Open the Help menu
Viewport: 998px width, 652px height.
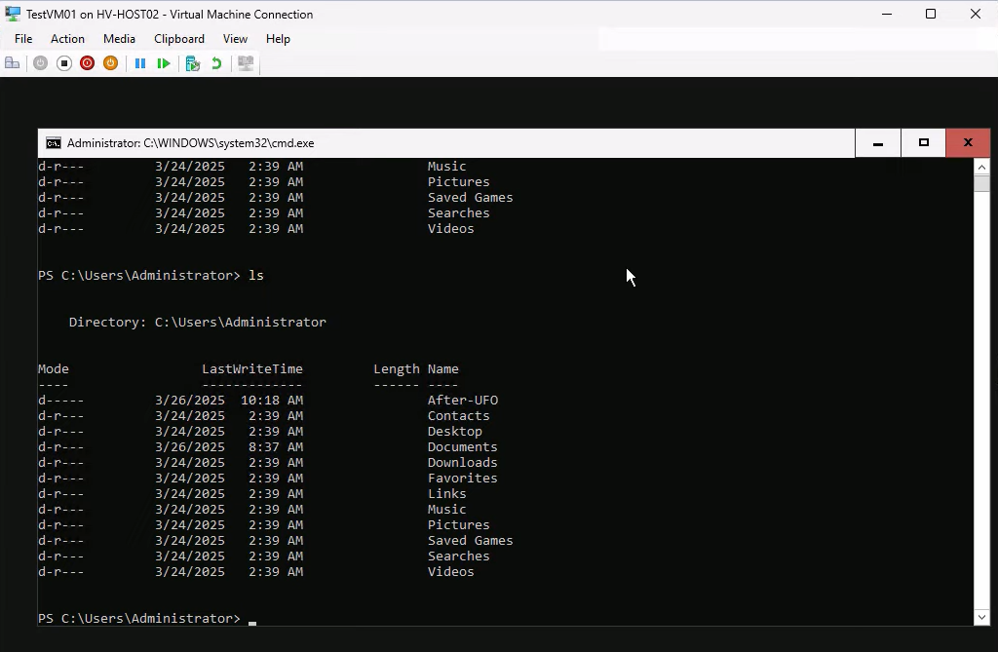(278, 39)
